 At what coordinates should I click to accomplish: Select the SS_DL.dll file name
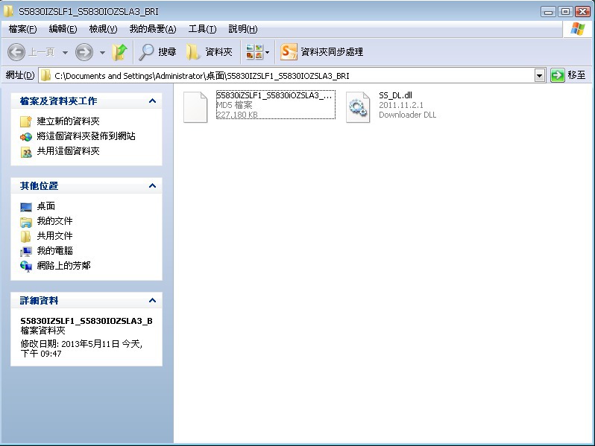pyautogui.click(x=395, y=95)
